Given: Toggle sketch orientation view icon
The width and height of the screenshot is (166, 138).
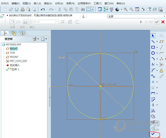Looking at the screenshot, I should [x=100, y=10].
